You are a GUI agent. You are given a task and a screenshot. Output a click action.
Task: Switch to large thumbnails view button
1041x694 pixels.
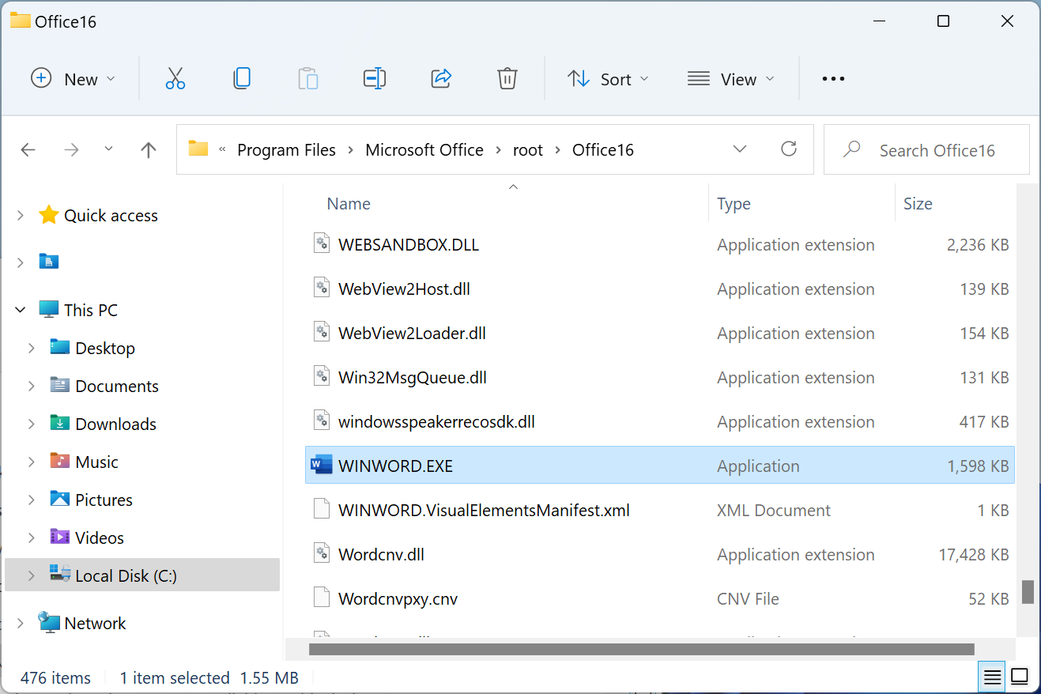(x=1020, y=677)
